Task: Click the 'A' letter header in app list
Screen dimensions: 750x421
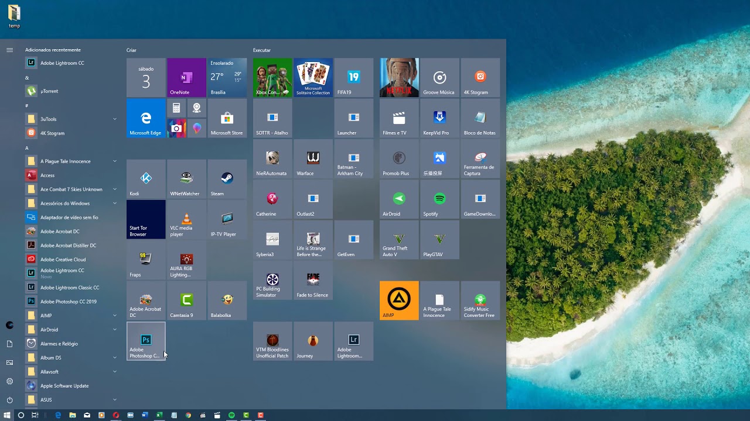Action: (x=27, y=148)
